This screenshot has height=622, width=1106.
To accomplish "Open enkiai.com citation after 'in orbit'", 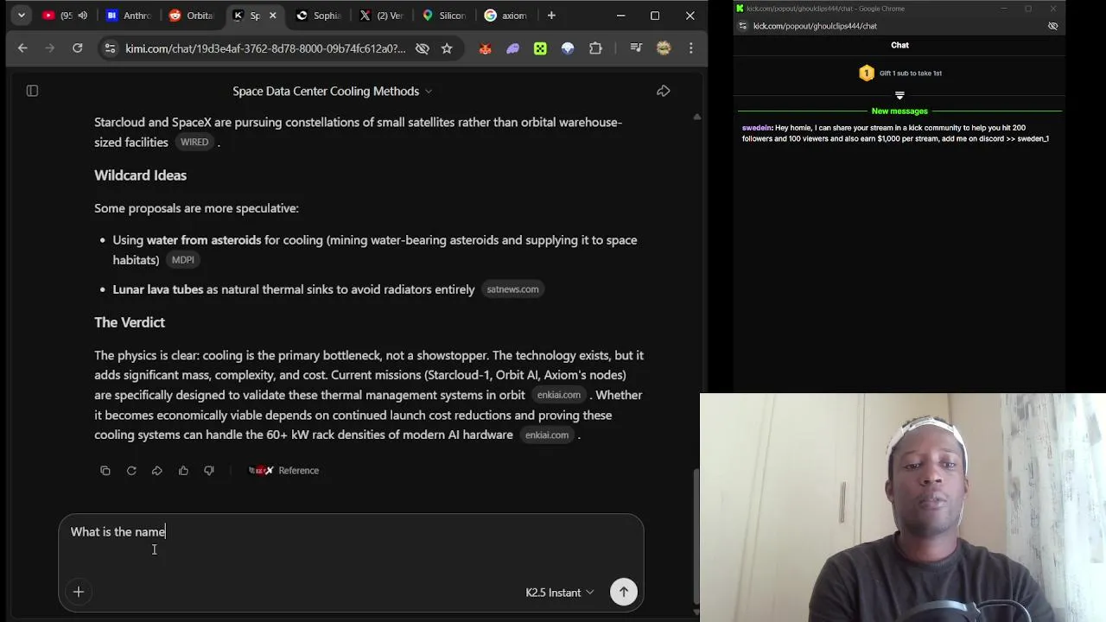I will tap(559, 395).
